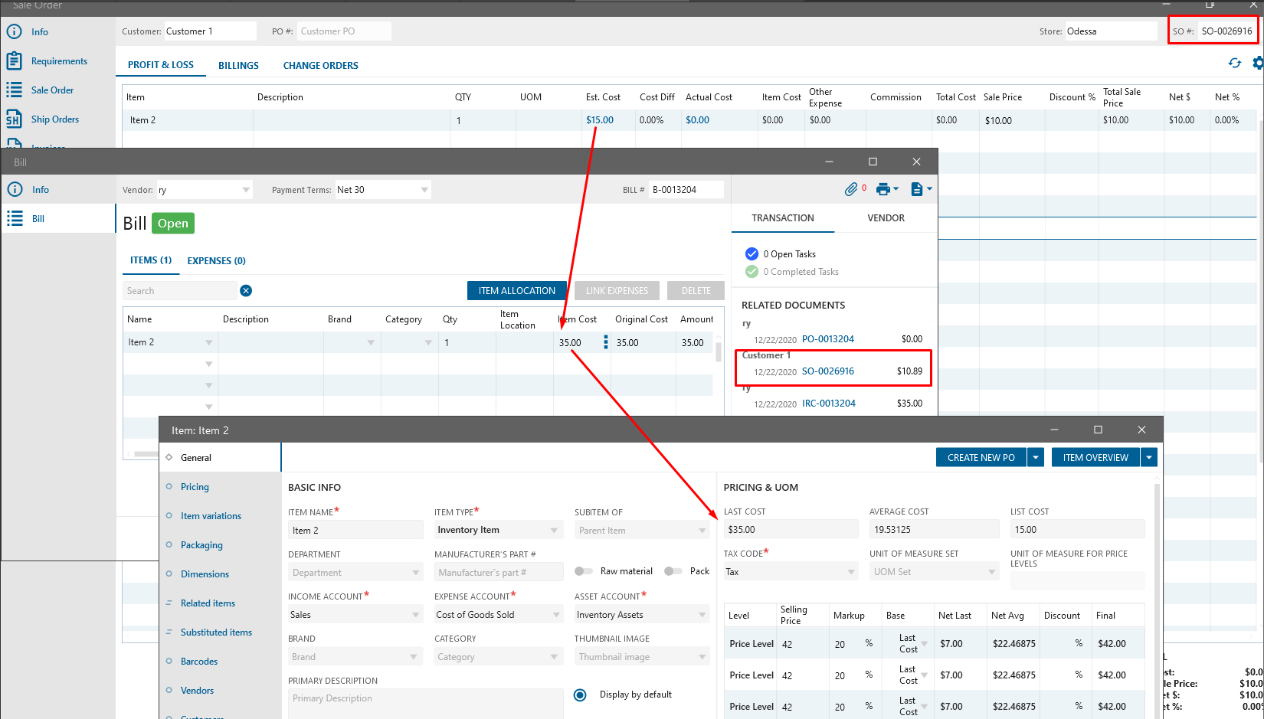
Task: Click the Item Allocation button
Action: click(x=516, y=291)
